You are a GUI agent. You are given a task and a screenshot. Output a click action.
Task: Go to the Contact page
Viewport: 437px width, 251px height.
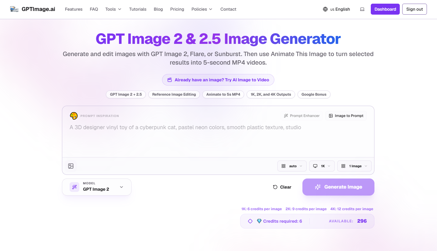click(228, 9)
